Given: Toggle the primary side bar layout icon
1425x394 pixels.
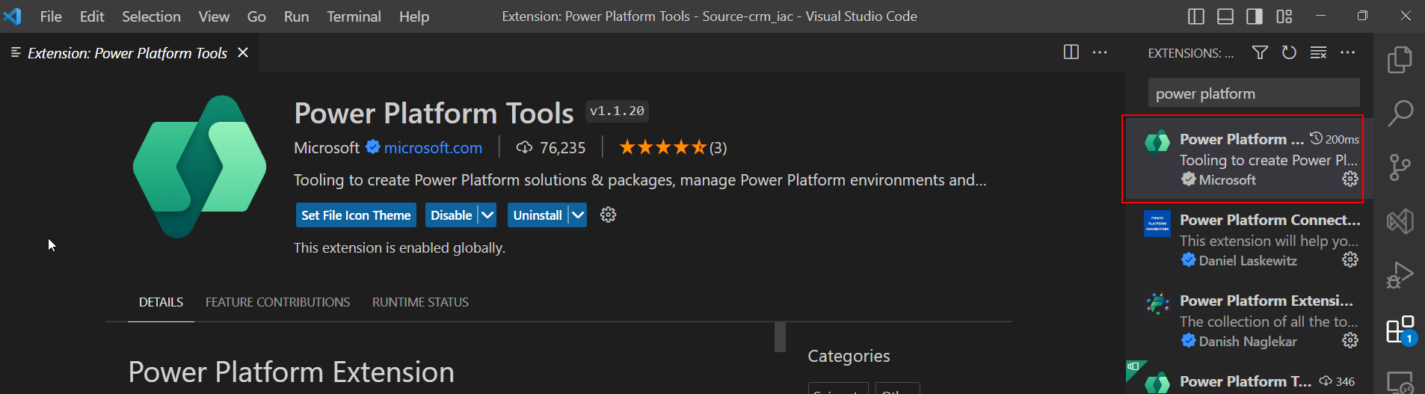Looking at the screenshot, I should (1196, 16).
